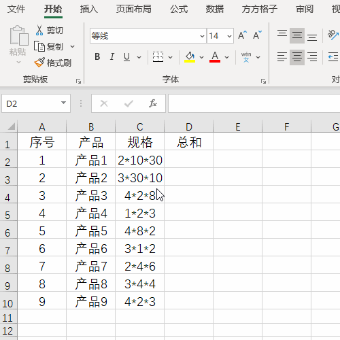Switch to the 公式 tab
The image size is (340, 340).
pyautogui.click(x=179, y=10)
